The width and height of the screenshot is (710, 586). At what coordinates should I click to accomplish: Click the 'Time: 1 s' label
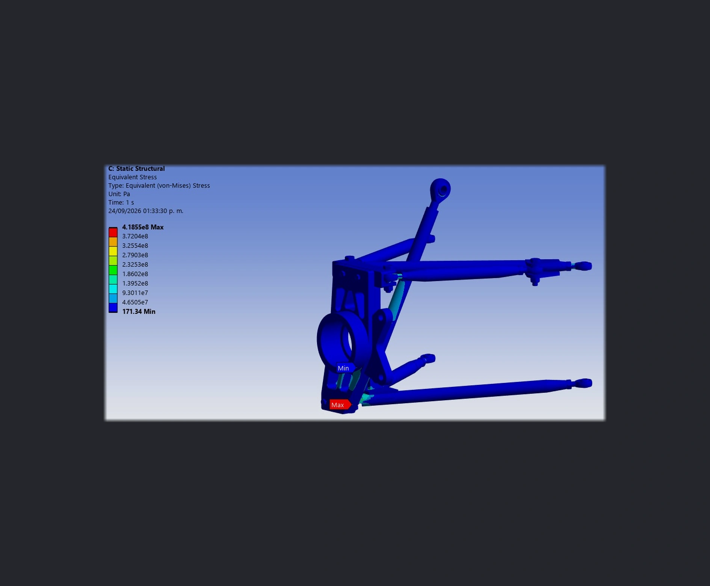(121, 202)
